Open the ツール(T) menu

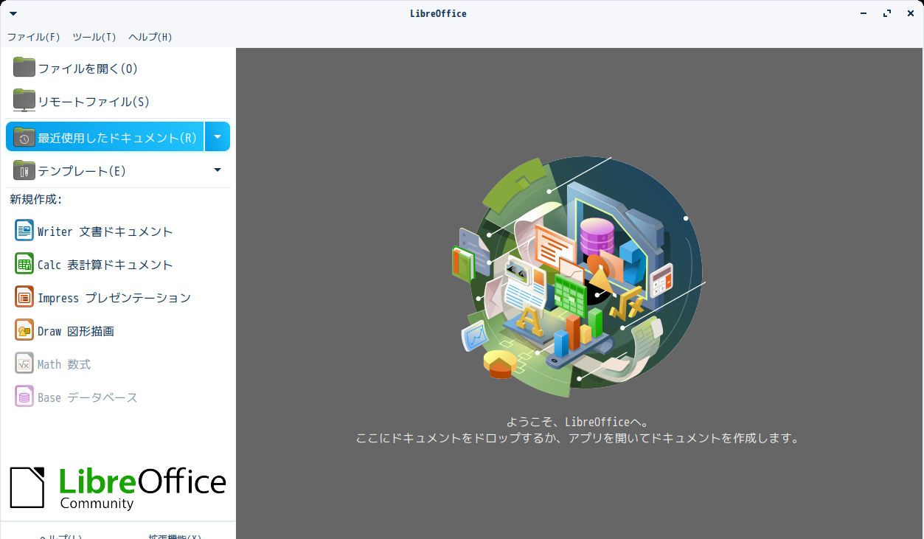94,37
